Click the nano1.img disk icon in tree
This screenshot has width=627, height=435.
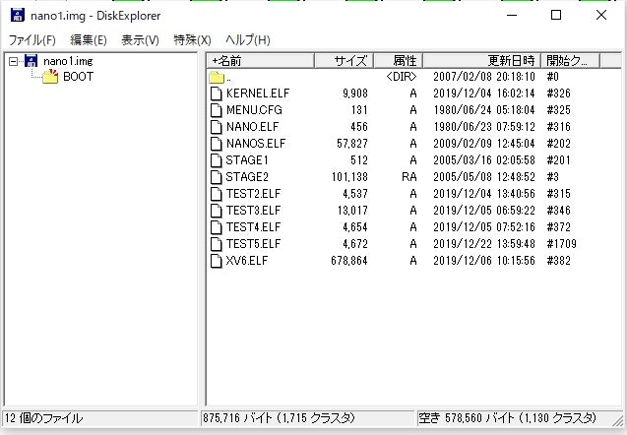pyautogui.click(x=31, y=61)
